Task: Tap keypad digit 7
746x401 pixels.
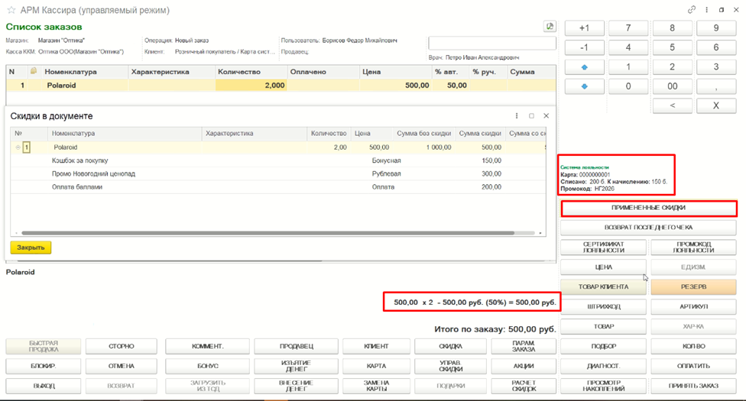Action: point(628,28)
